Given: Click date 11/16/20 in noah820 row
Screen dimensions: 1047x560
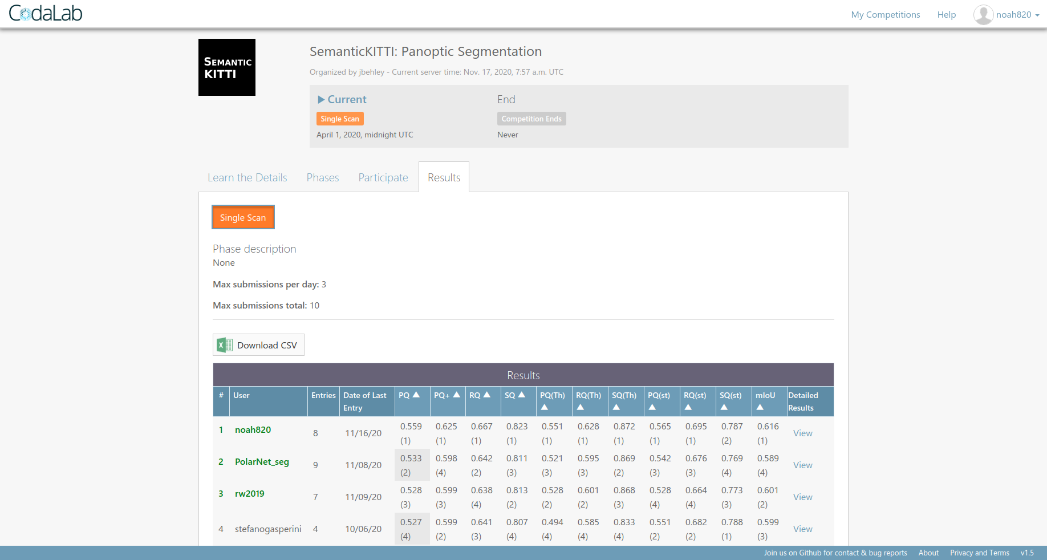Looking at the screenshot, I should (363, 433).
